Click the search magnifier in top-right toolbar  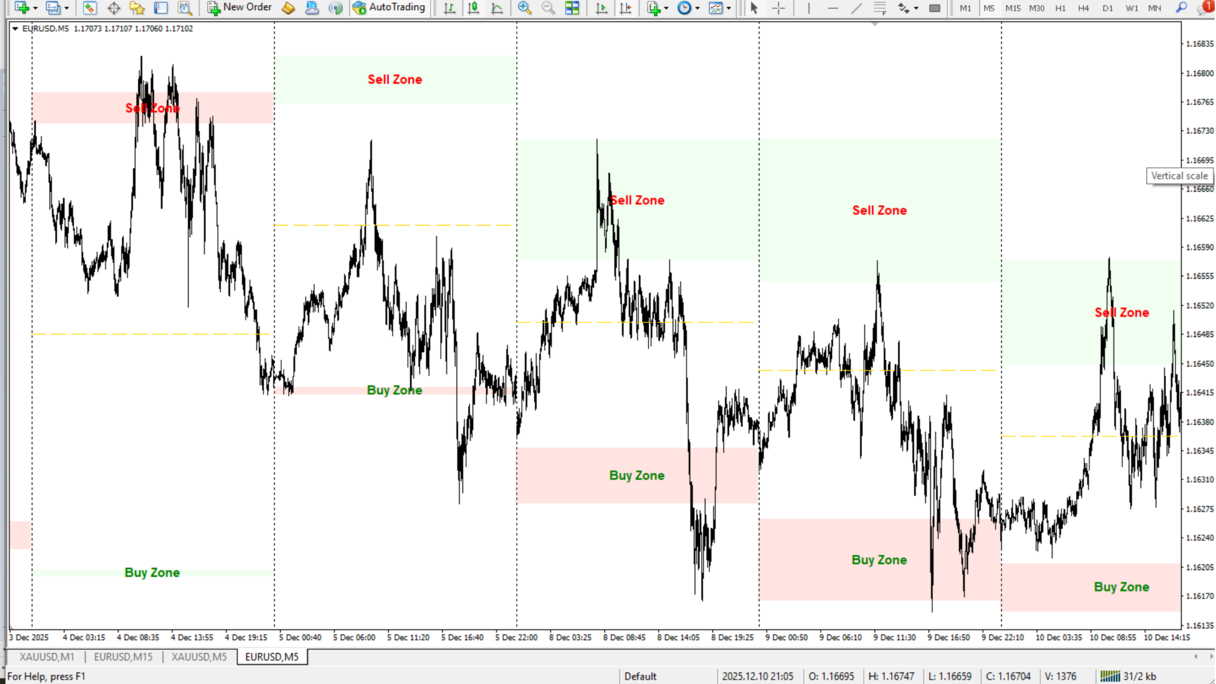[1181, 8]
